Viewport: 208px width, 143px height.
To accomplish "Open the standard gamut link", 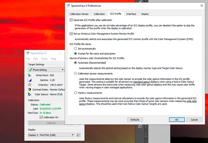I will (141, 82).
